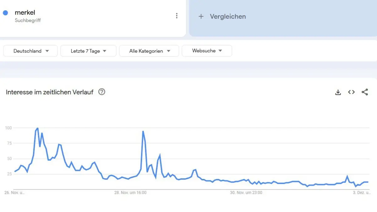Click the Suchbegriff label under merkel
The height and width of the screenshot is (212, 377).
pos(28,20)
